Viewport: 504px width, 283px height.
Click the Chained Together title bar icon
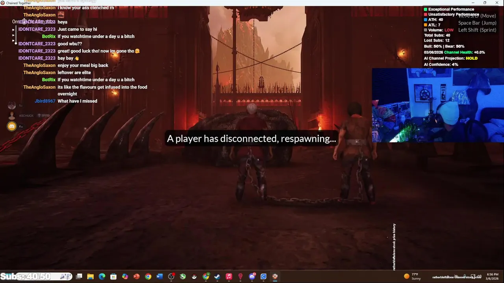(3, 3)
